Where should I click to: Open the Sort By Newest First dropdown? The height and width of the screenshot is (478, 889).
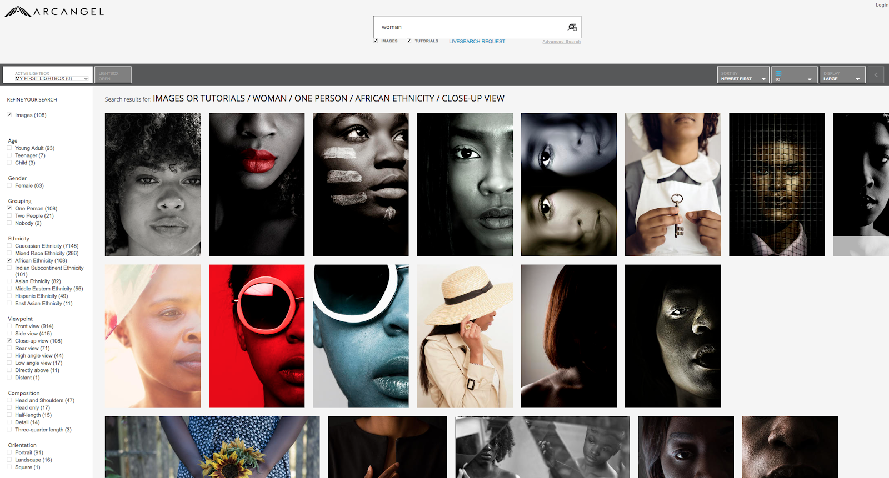click(743, 75)
